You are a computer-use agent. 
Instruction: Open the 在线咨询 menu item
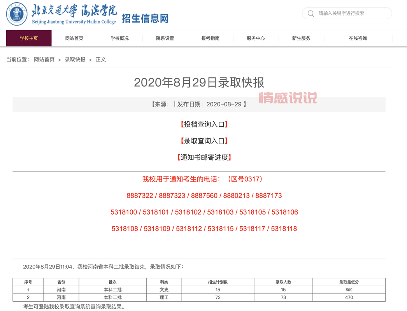pyautogui.click(x=358, y=38)
